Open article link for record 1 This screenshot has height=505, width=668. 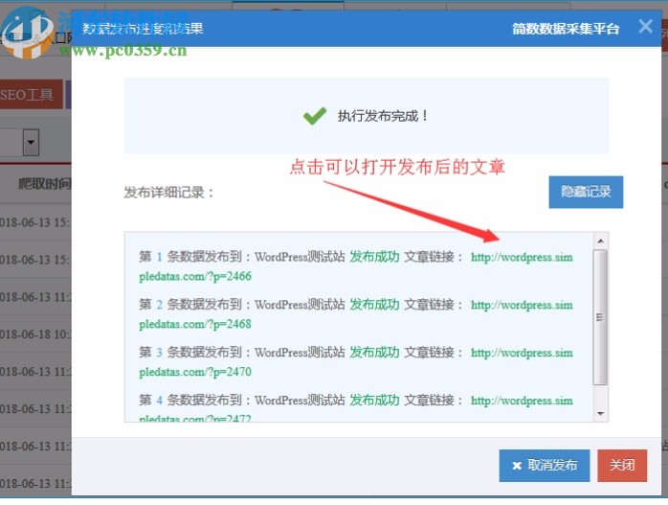(x=522, y=257)
